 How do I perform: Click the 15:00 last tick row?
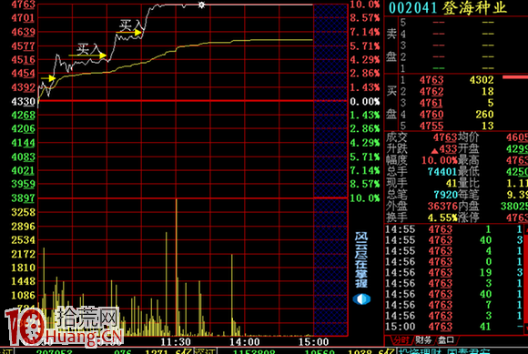coord(454,327)
